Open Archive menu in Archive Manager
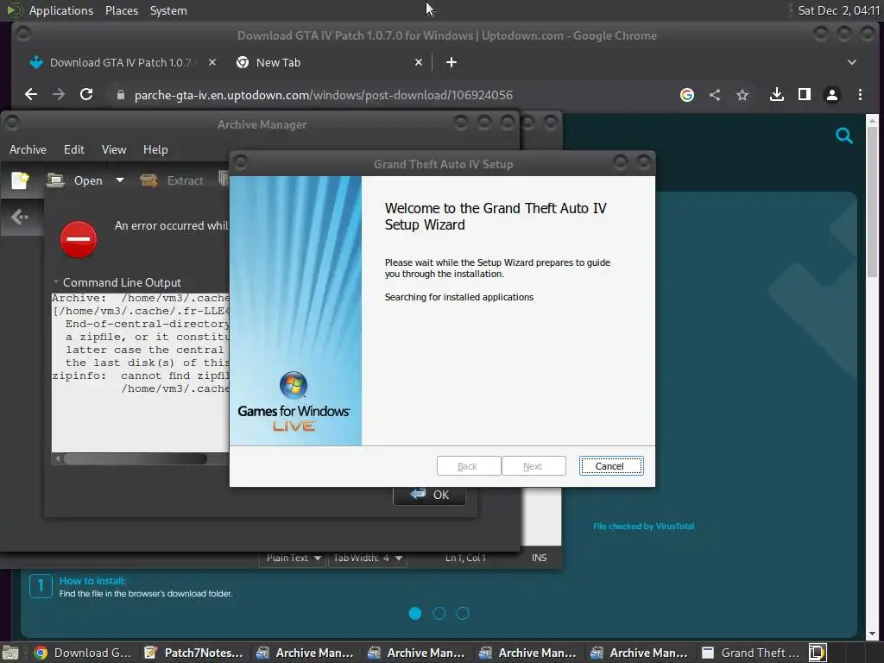 point(28,149)
